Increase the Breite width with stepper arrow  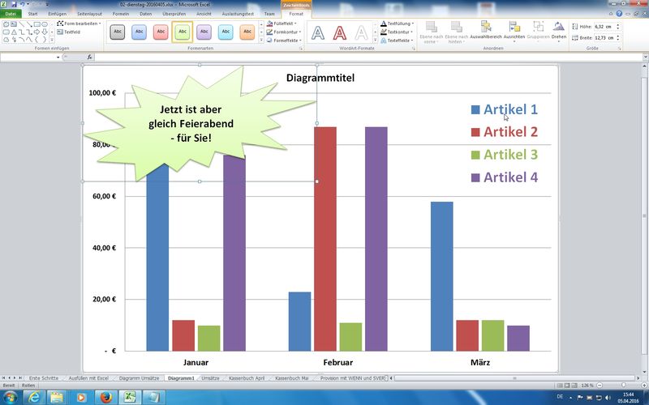pos(618,36)
